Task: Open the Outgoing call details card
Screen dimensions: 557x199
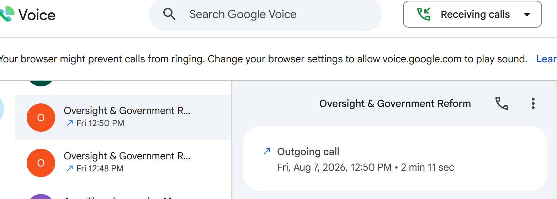Action: click(395, 159)
